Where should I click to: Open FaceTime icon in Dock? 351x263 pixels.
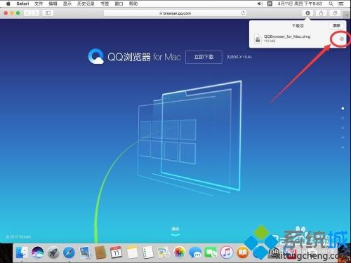point(211,252)
